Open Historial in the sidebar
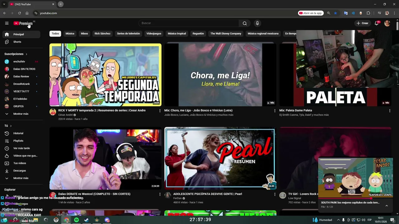Screen dimensions: 399x224 pos(21,133)
